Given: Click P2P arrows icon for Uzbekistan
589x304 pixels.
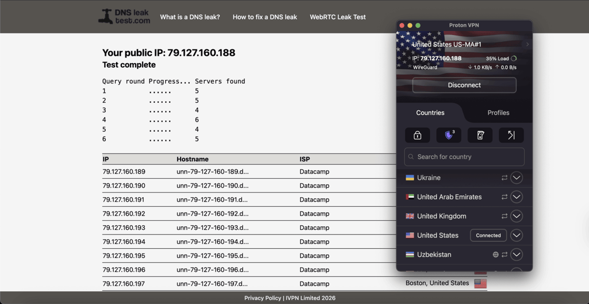Looking at the screenshot, I should 504,255.
